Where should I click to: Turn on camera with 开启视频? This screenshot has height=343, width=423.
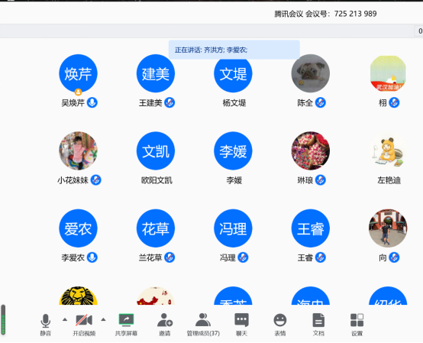click(84, 325)
